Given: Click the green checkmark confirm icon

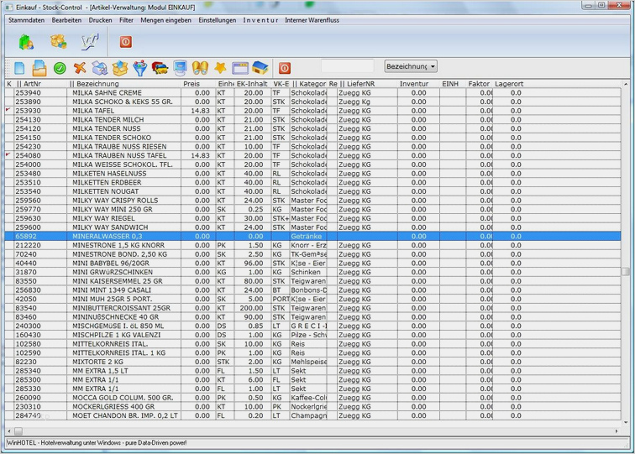Looking at the screenshot, I should click(x=60, y=68).
